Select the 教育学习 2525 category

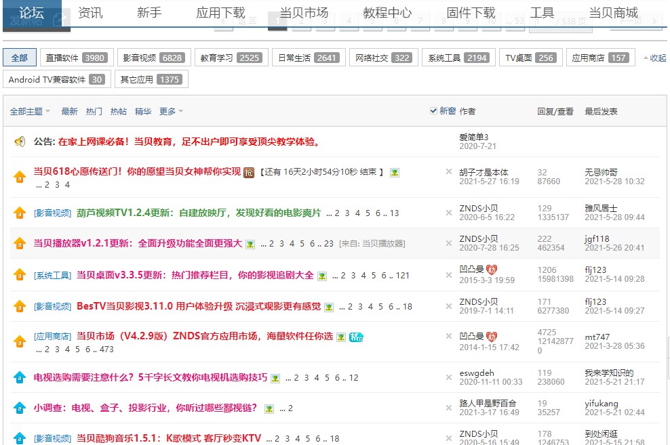click(x=231, y=58)
